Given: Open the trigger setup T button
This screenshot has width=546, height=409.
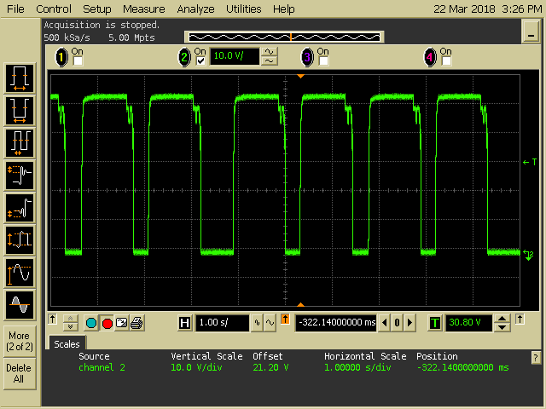Looking at the screenshot, I should (434, 323).
